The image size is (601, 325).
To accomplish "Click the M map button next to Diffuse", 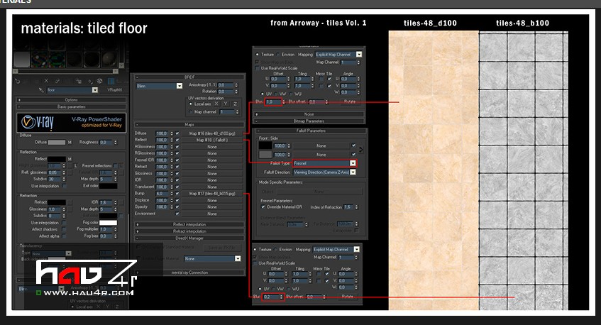I will click(x=70, y=142).
